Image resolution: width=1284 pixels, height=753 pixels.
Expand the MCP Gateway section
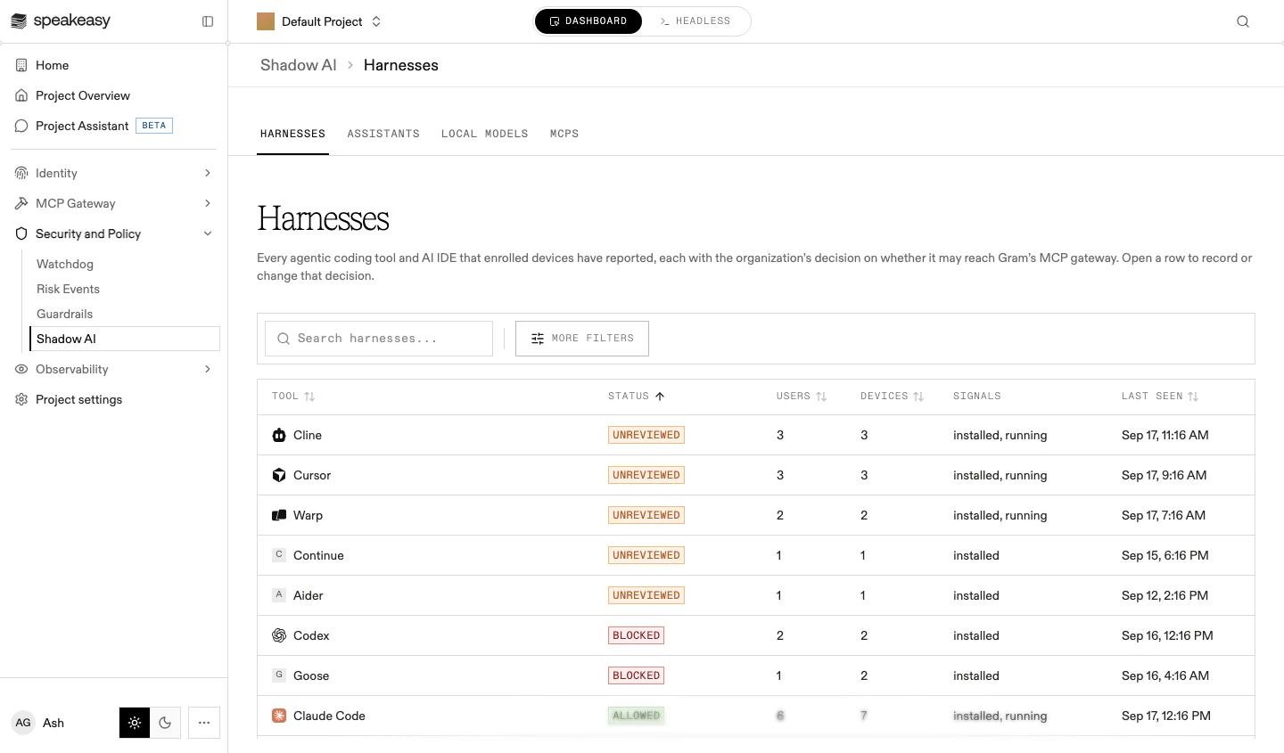tap(208, 203)
